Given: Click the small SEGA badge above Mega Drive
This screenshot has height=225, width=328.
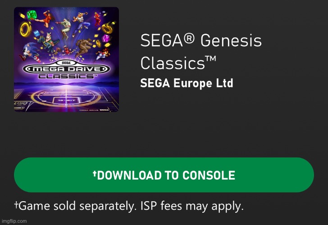Looking at the screenshot, I should coord(66,63).
